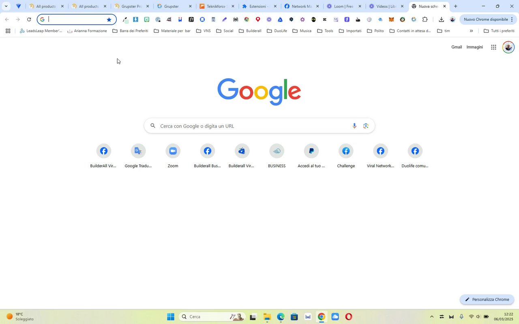Open a new tab with plus button
This screenshot has width=519, height=324.
456,6
